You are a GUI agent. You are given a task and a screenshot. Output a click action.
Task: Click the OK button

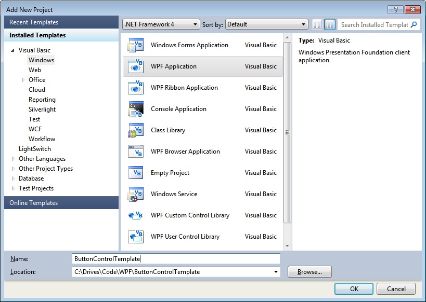[x=354, y=289]
